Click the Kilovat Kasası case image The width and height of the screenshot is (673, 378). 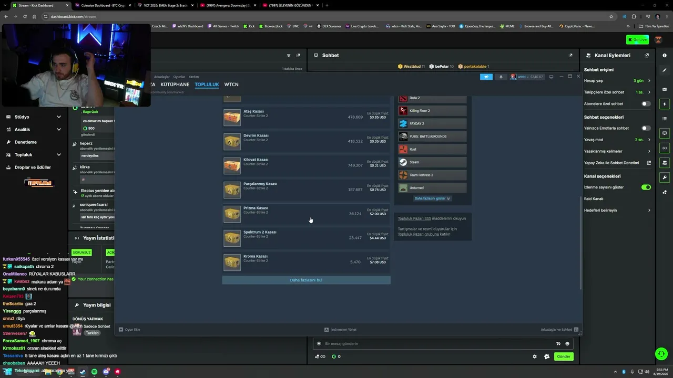coord(232,166)
